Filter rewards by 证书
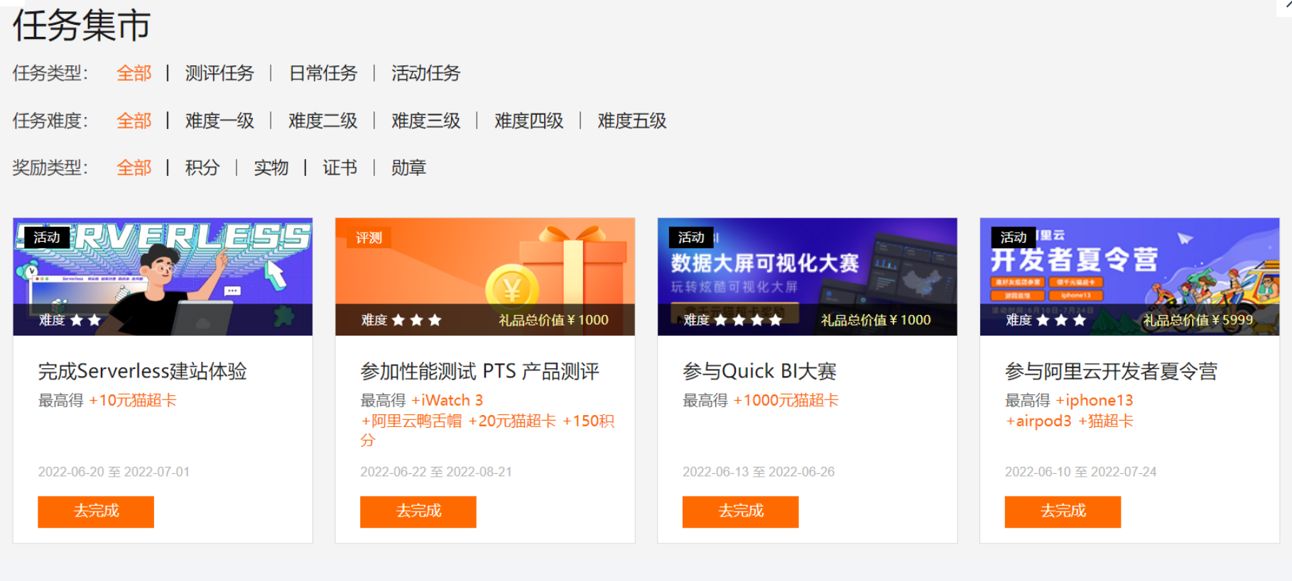The height and width of the screenshot is (581, 1292). pyautogui.click(x=340, y=168)
